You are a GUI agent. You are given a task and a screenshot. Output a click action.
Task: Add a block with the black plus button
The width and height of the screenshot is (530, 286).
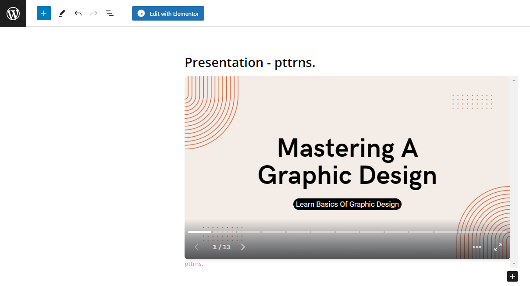click(x=512, y=276)
